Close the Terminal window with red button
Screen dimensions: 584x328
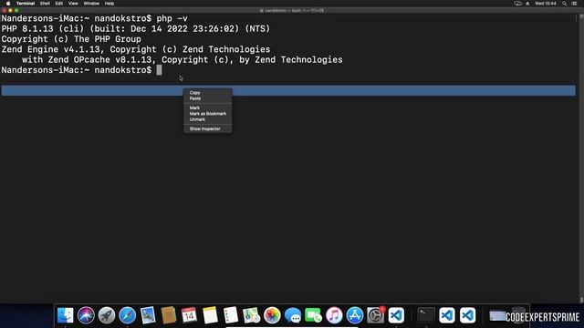pos(4,10)
